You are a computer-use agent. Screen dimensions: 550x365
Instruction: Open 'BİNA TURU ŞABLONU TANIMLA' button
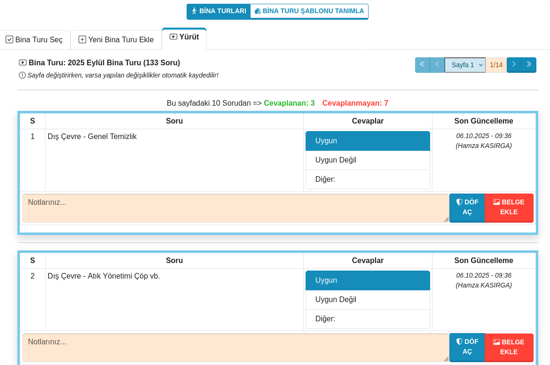click(309, 11)
